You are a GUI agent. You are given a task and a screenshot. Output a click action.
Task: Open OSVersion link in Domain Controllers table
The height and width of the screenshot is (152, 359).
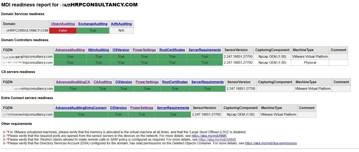[x=121, y=50]
